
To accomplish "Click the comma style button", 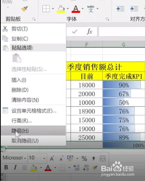I will click(x=93, y=158).
